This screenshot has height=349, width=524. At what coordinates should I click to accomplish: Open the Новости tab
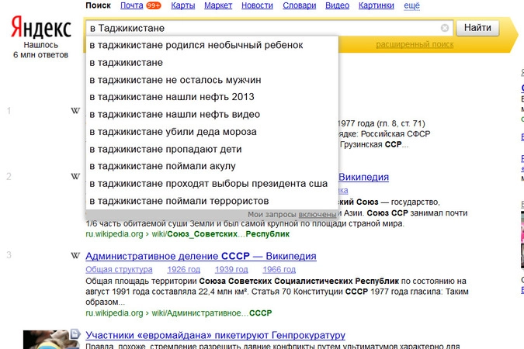pyautogui.click(x=257, y=6)
